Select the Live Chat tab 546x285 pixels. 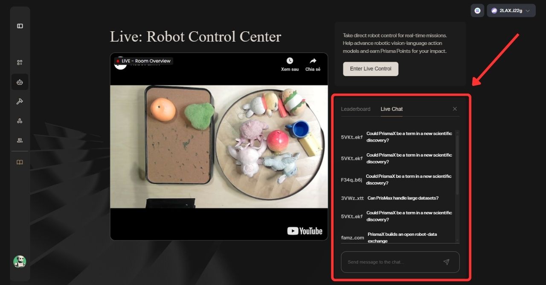click(392, 109)
